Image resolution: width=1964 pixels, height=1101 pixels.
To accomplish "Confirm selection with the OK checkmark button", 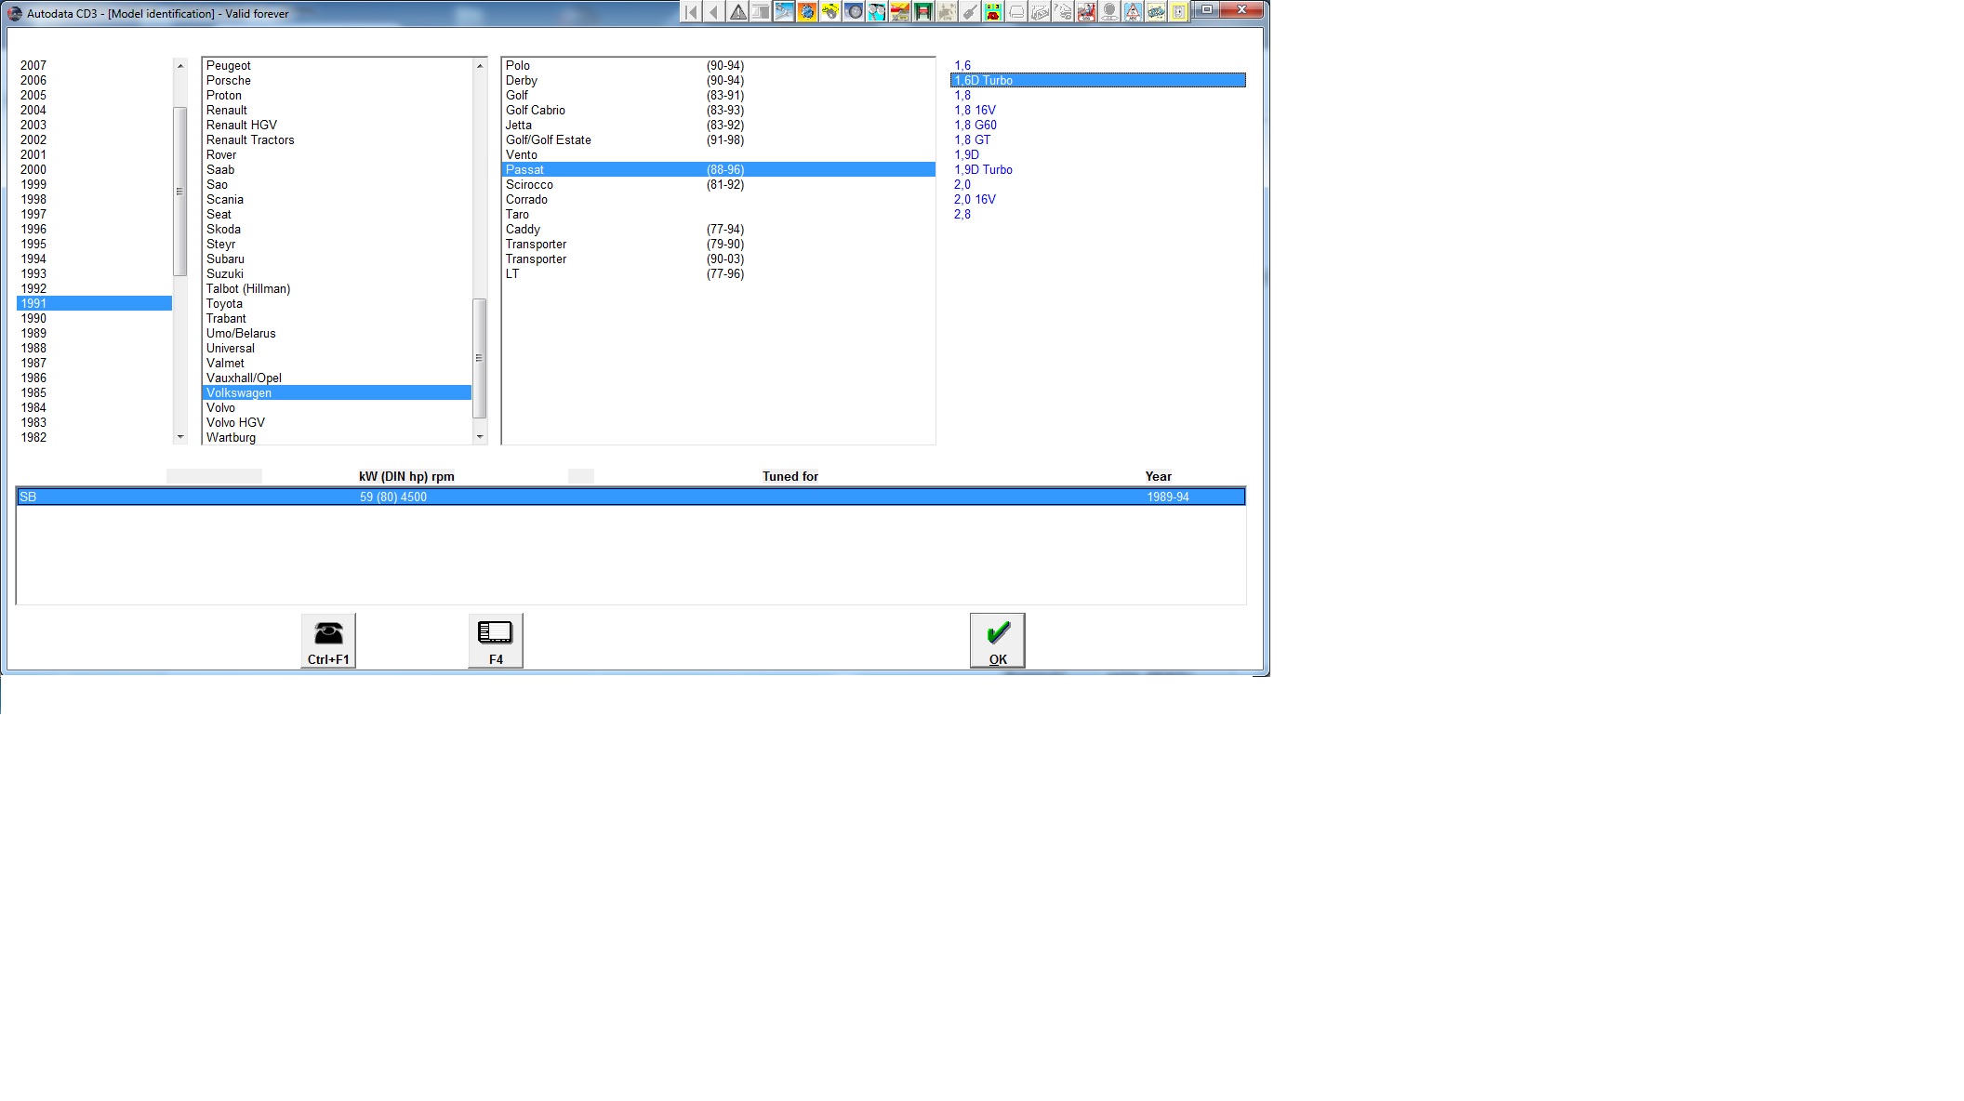I will pyautogui.click(x=997, y=640).
